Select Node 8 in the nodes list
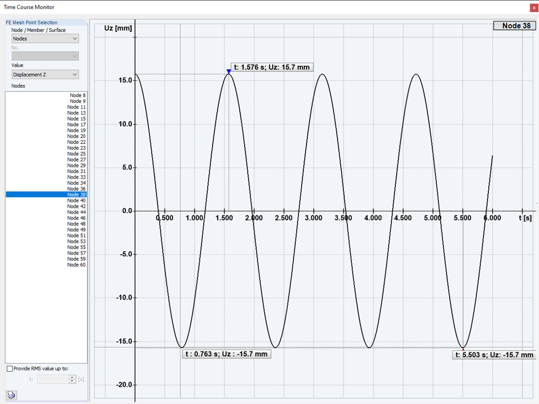 (x=46, y=95)
